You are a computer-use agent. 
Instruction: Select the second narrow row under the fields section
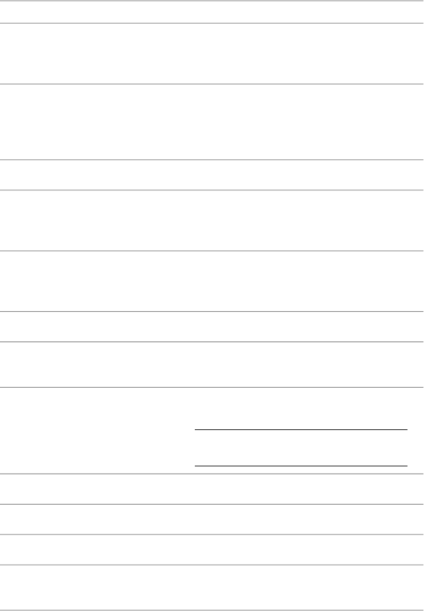pos(212,519)
